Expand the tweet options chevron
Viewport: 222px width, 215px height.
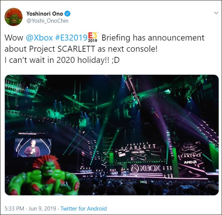[x=216, y=13]
